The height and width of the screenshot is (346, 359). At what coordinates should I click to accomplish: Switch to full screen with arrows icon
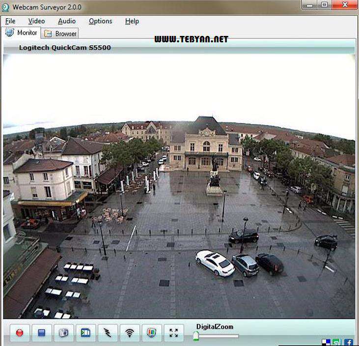click(x=174, y=333)
